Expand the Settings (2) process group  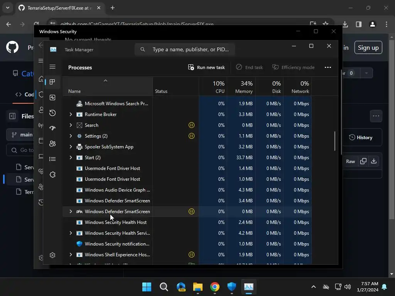(x=71, y=136)
